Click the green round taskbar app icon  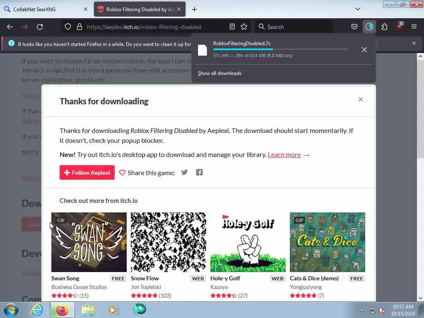[x=140, y=309]
